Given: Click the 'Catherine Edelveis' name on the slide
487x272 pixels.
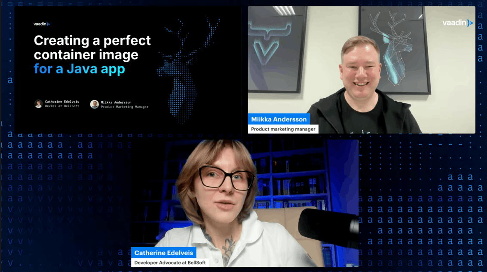Looking at the screenshot, I should click(x=62, y=102).
